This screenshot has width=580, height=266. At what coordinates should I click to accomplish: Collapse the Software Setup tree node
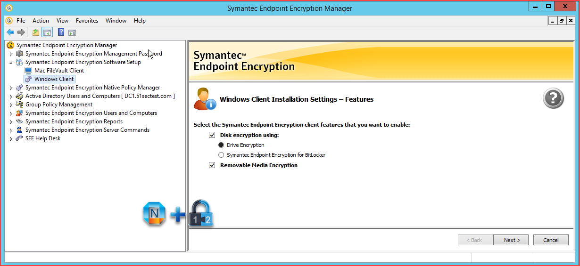11,63
